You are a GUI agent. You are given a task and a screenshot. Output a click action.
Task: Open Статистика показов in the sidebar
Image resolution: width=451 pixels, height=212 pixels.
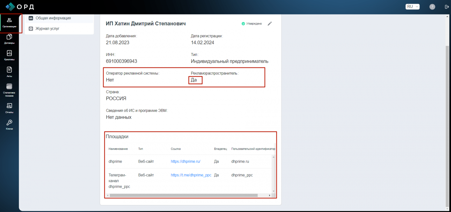pos(9,90)
